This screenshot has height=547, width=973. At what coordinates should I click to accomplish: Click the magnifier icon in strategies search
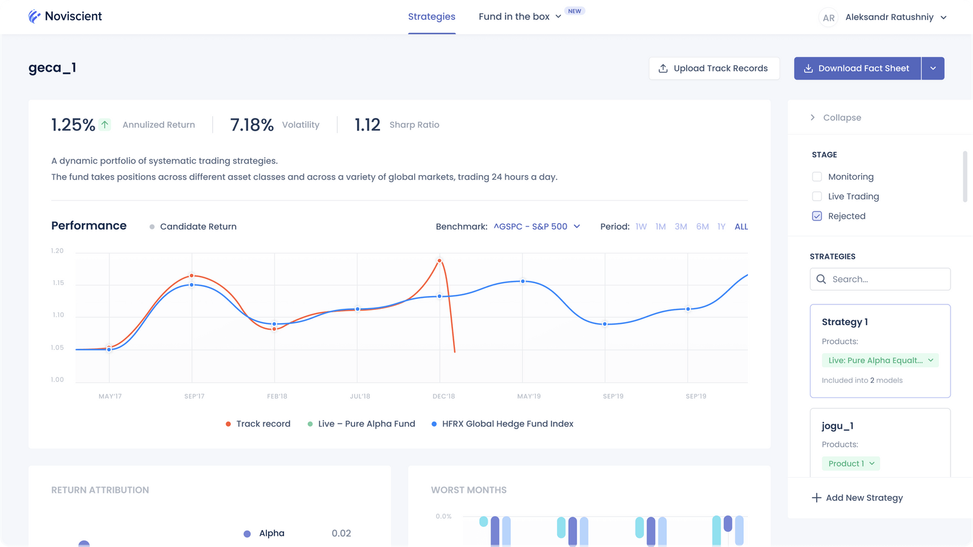click(x=821, y=280)
